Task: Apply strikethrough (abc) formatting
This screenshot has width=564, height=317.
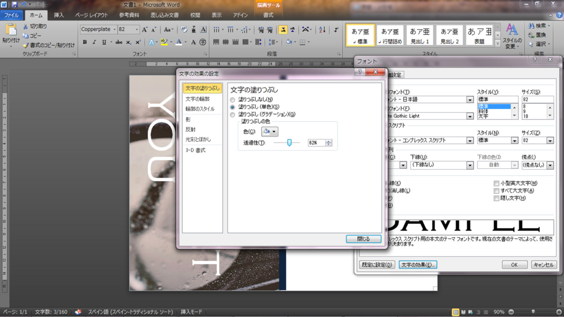Action: 119,42
